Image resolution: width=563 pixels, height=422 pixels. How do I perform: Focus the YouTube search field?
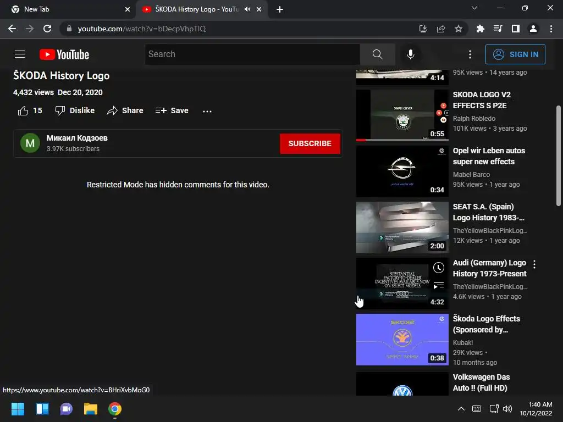pos(252,54)
